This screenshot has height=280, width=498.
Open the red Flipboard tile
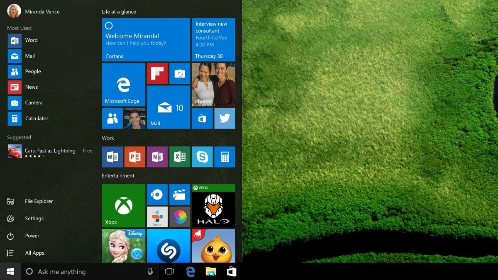pyautogui.click(x=157, y=73)
